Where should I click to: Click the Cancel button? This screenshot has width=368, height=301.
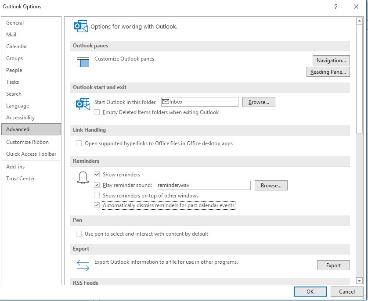346,291
